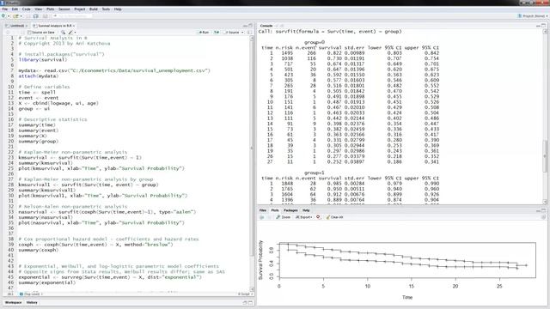Click the compile notebook icon in editor
This screenshot has height=309, width=550.
[x=249, y=33]
